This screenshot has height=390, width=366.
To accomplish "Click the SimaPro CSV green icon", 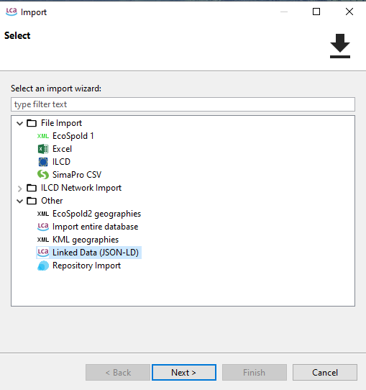I will [43, 175].
